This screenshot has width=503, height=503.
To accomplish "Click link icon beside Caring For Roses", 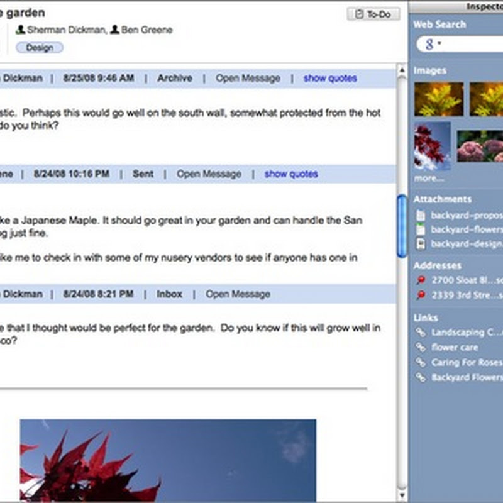I will point(421,362).
